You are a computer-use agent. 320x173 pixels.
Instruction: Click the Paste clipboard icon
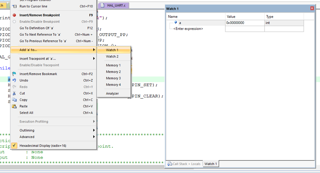pos(14,106)
